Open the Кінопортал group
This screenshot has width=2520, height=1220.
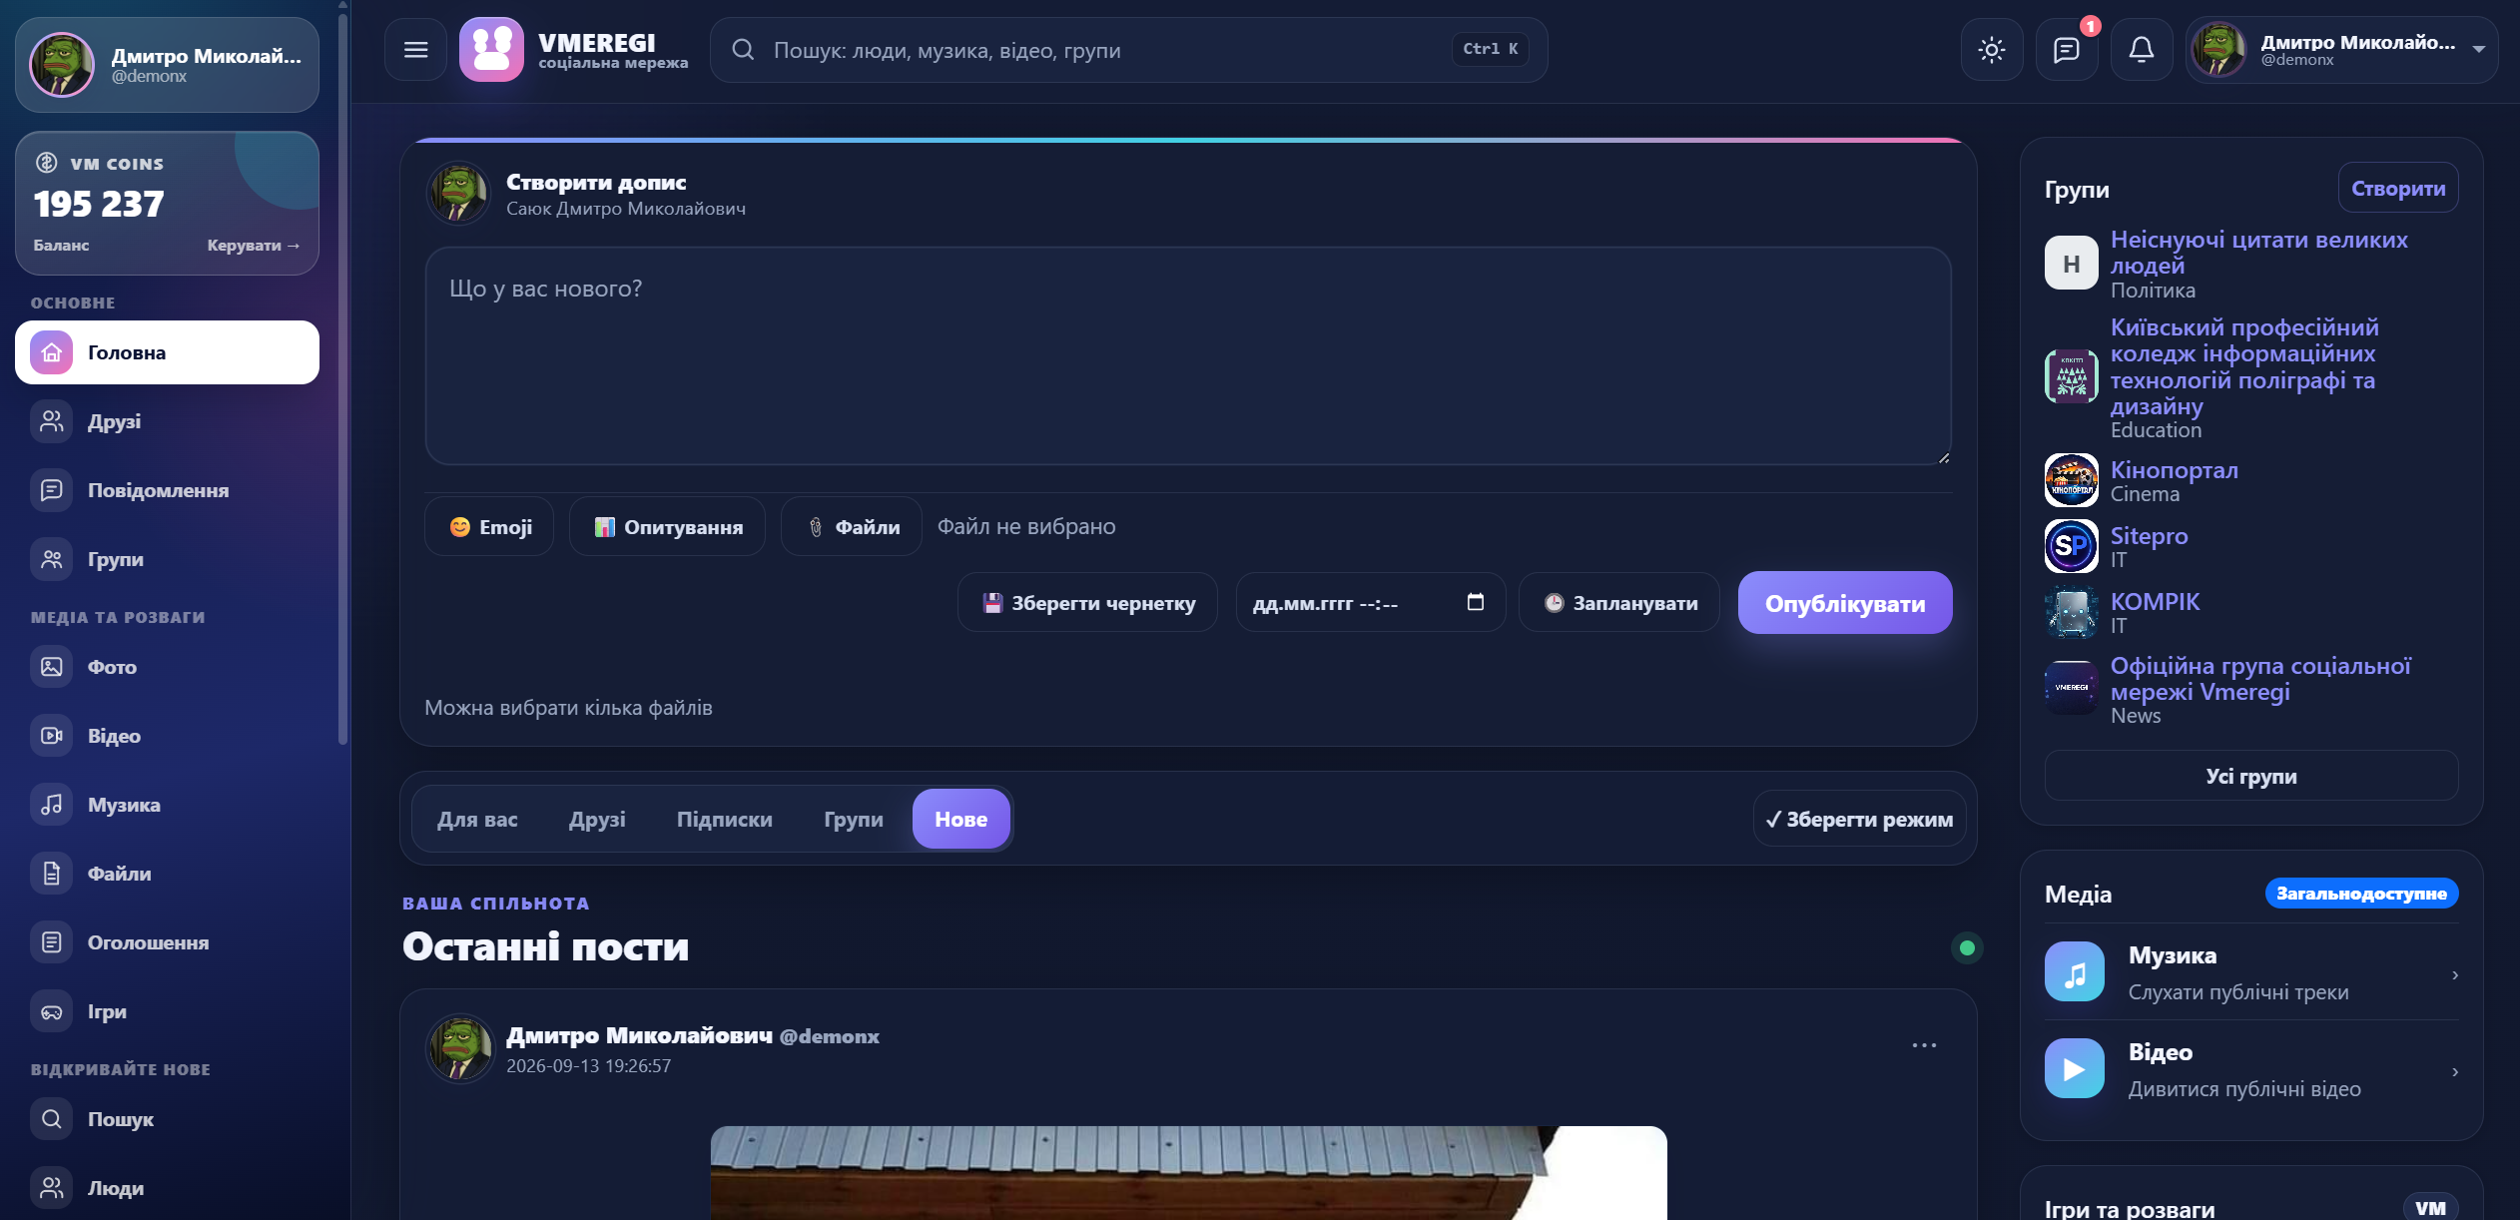click(2174, 470)
